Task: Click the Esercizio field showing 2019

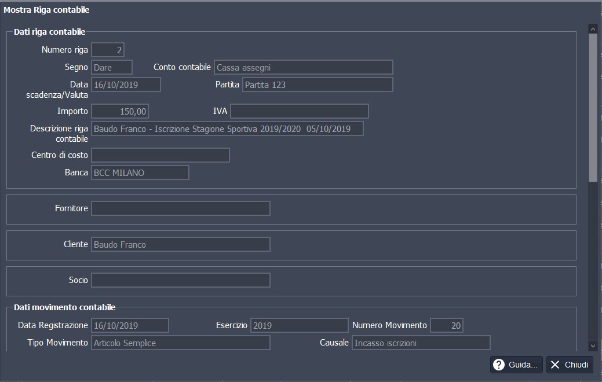Action: point(299,325)
